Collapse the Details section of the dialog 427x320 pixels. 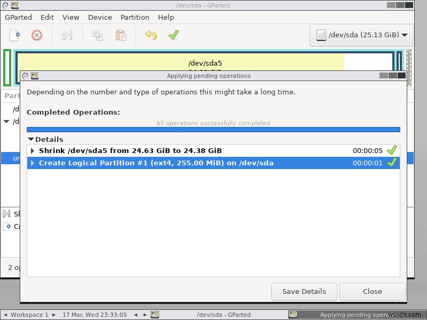[x=31, y=139]
